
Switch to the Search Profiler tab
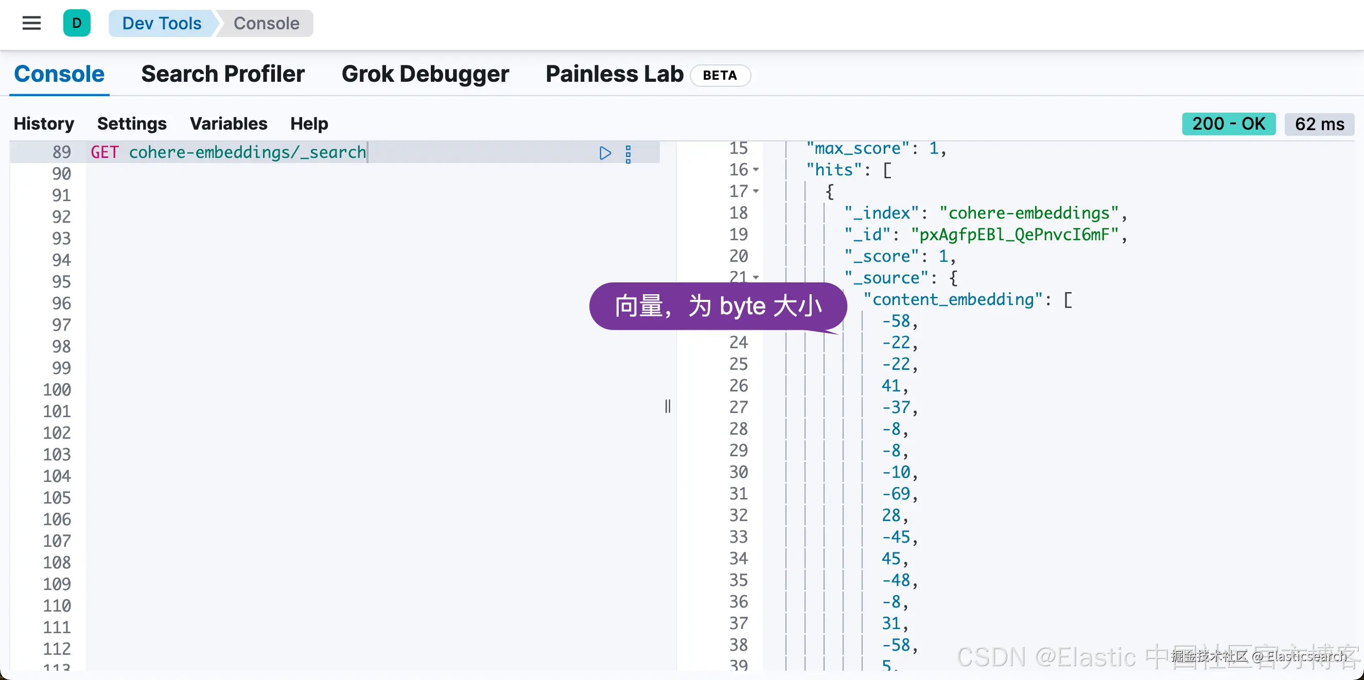tap(223, 74)
